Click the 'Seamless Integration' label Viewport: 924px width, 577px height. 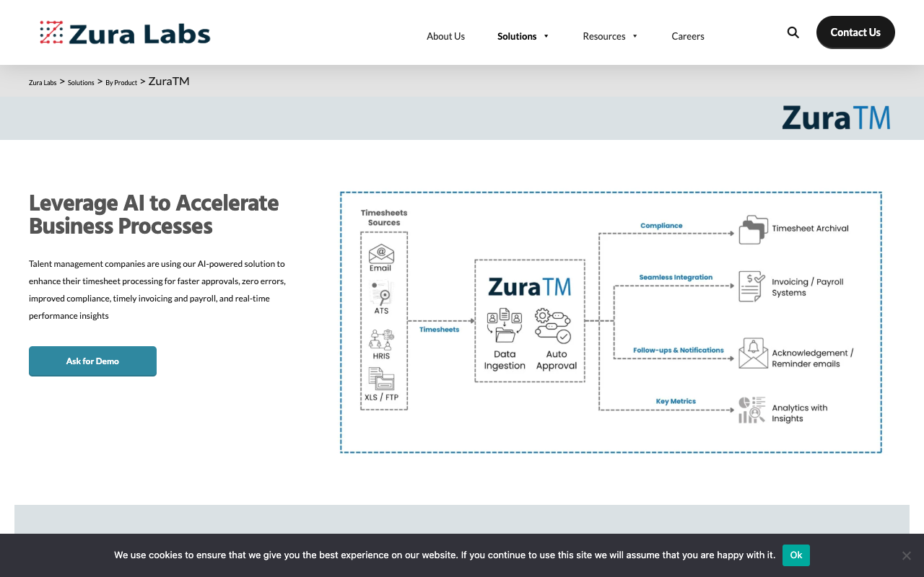pos(676,277)
